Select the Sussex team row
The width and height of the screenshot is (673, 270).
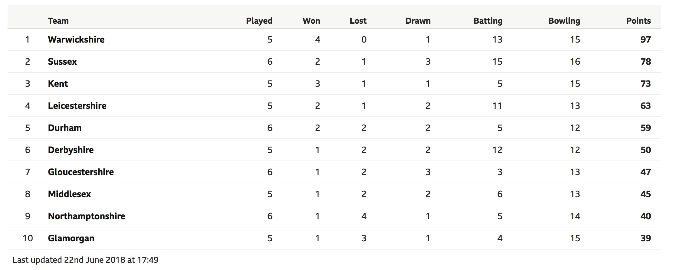click(334, 62)
